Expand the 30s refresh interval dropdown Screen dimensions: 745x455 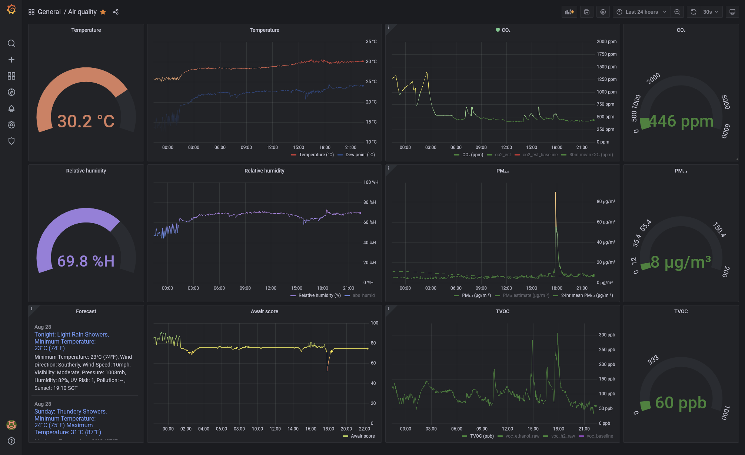(x=711, y=12)
